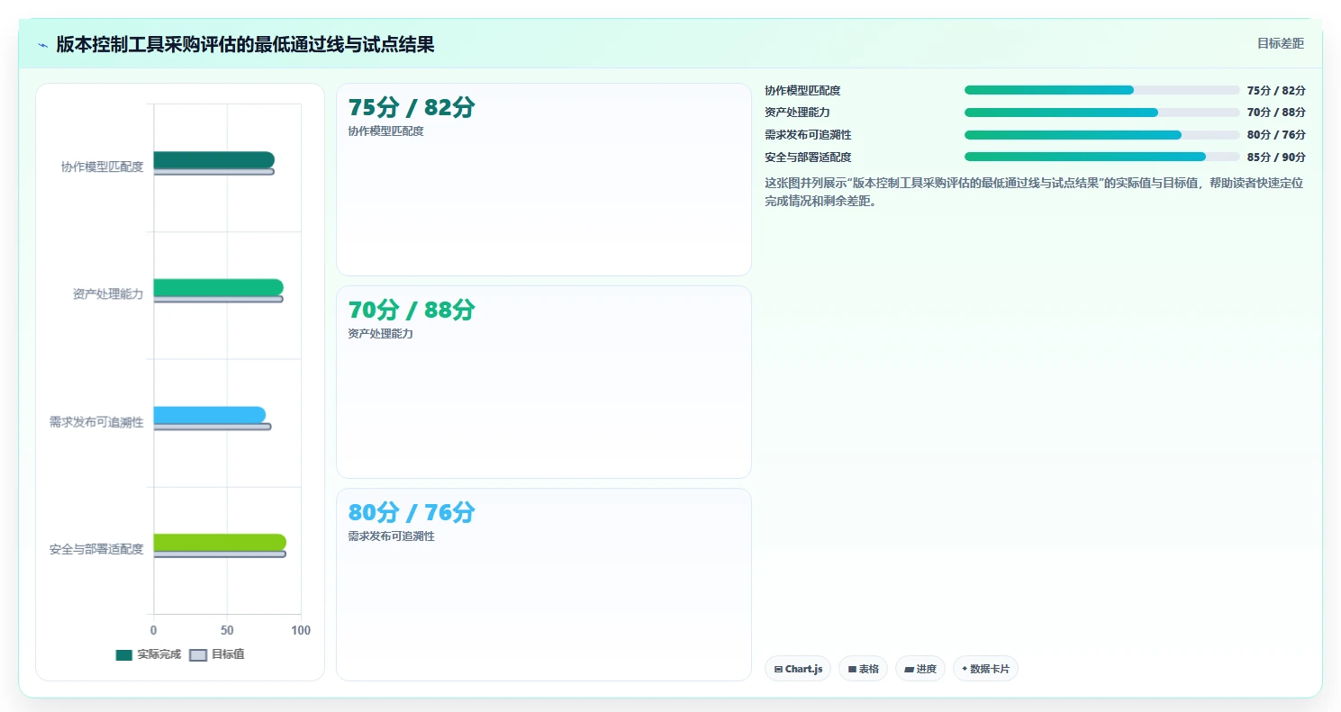Screen dimensions: 1341x712
Task: Click 协作模型匹配度 label under 75分 card
Action: click(385, 131)
